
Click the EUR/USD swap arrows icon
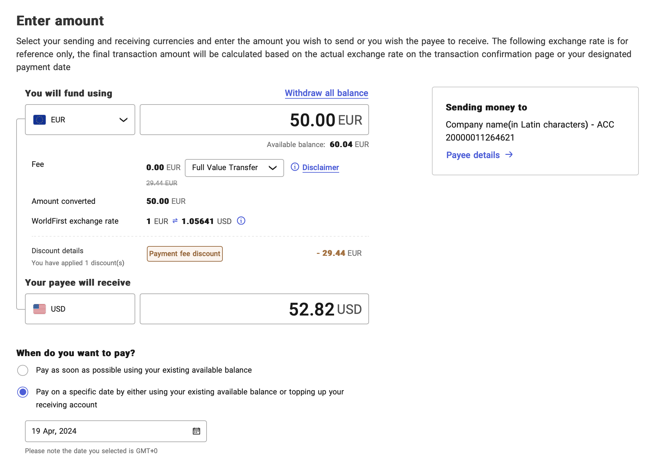click(x=175, y=221)
